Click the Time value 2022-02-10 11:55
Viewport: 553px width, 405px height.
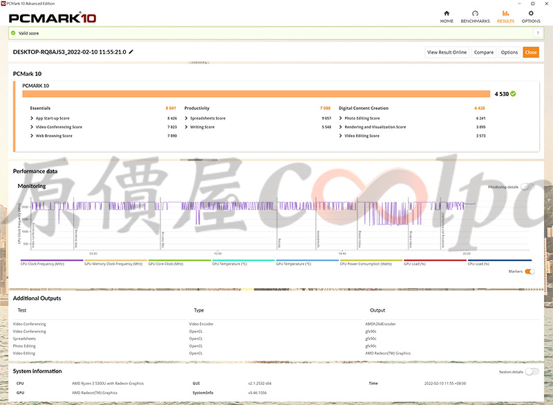pos(445,383)
